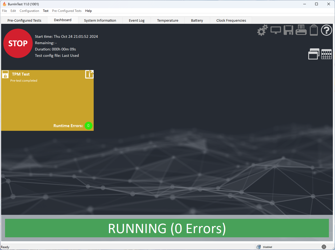The height and width of the screenshot is (250, 335).
Task: Open the Test menu
Action: (46, 11)
